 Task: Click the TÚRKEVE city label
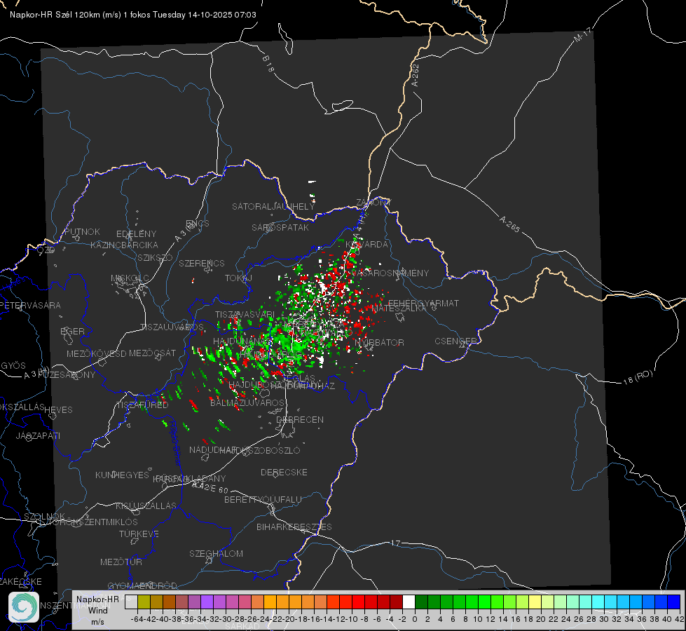(139, 534)
